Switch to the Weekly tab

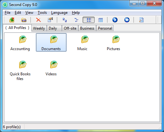tap(39, 28)
